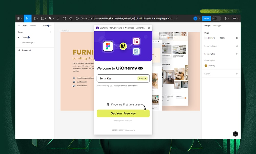
Task: Click the Serial Key input field
Action: [x=116, y=78]
